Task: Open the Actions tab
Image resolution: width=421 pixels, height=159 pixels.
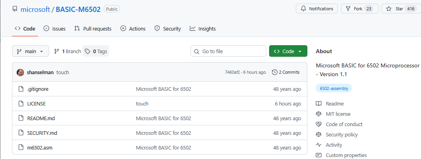Action: pyautogui.click(x=133, y=29)
